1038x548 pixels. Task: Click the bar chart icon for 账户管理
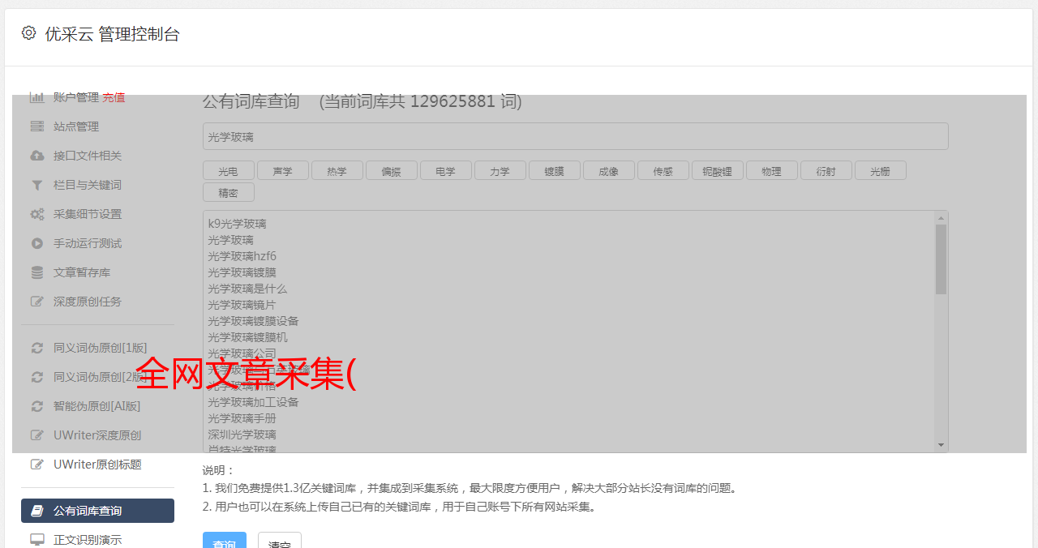coord(37,97)
